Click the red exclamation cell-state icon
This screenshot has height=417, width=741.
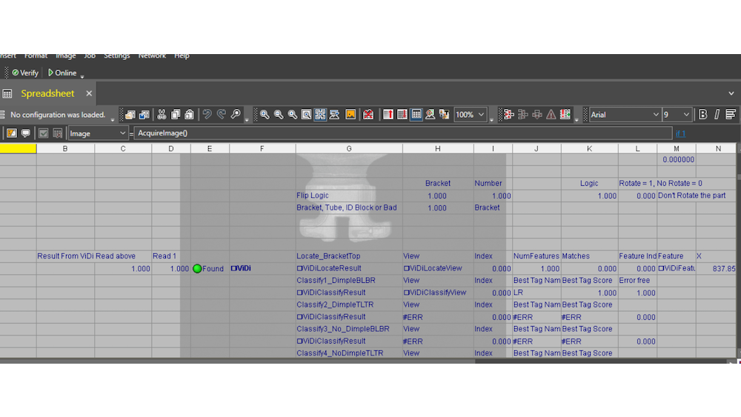tap(565, 115)
